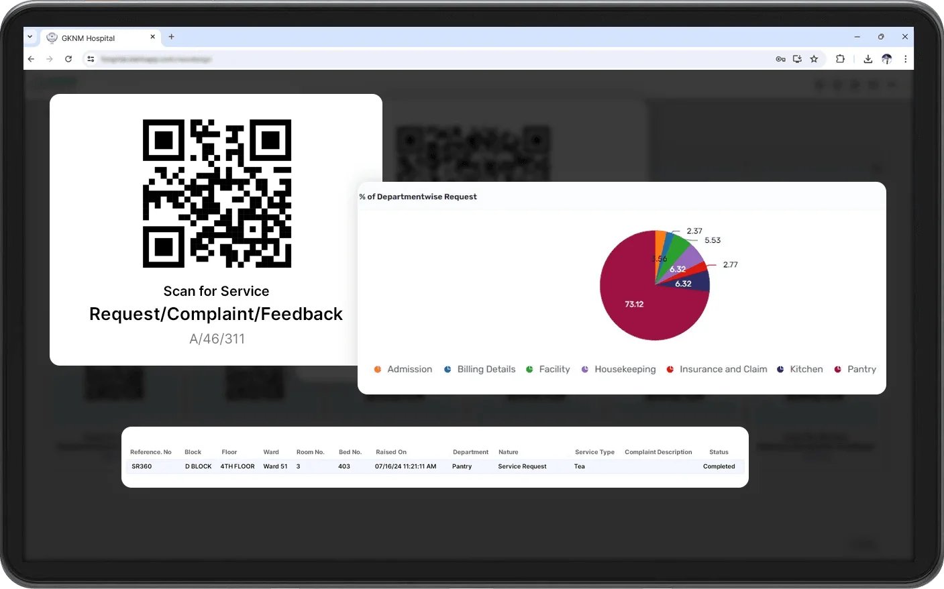Click the Completed status cell
The image size is (944, 589).
(x=719, y=466)
